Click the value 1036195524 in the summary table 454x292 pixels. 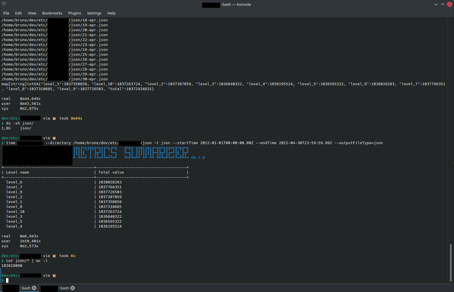pos(110,226)
